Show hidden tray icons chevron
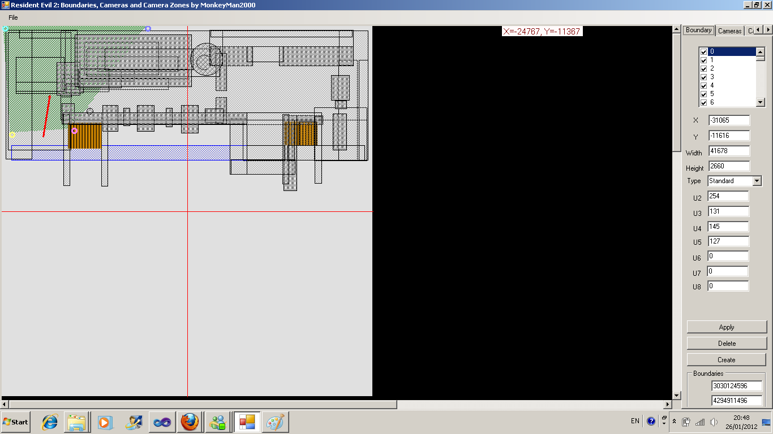773x434 pixels. tap(674, 421)
